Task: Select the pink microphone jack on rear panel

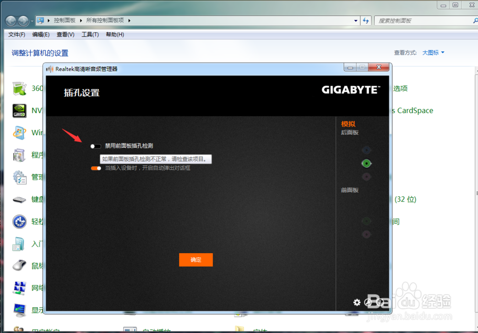Action: [x=366, y=176]
